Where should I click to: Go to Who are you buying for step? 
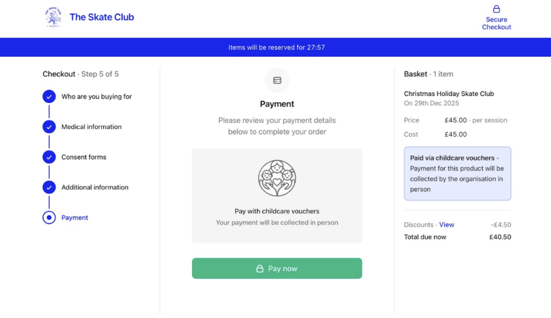[x=96, y=97]
